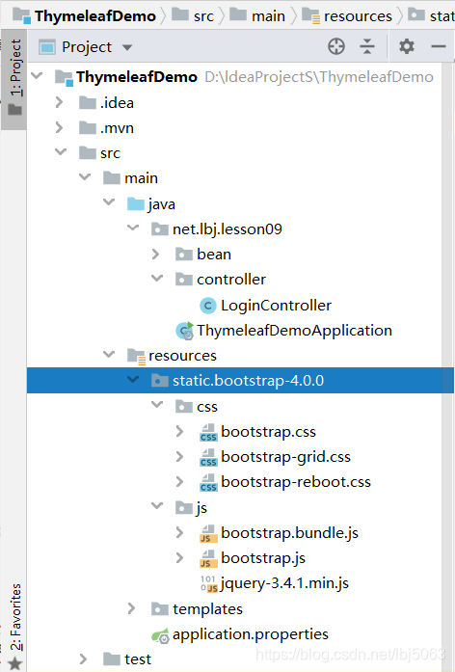Click the bootstrap-grid.css file icon
The width and height of the screenshot is (455, 672).
click(208, 457)
